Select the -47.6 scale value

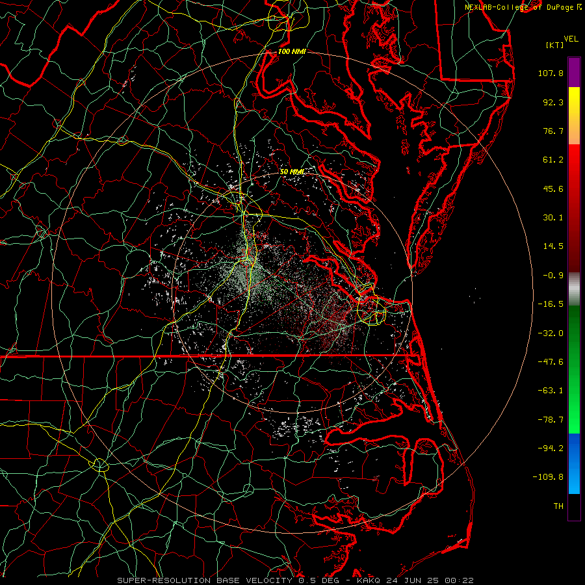551,362
